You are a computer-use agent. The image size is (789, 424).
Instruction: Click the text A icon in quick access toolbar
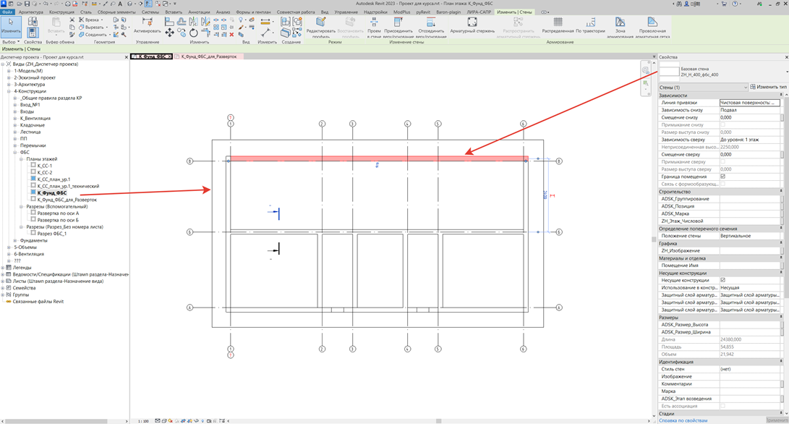(x=120, y=4)
